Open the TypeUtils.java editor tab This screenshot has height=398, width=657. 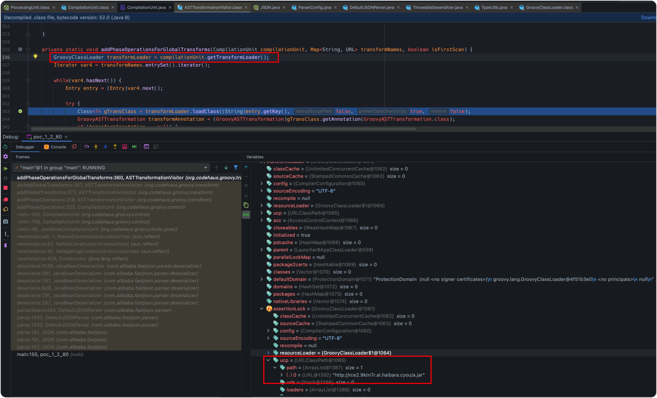(494, 7)
